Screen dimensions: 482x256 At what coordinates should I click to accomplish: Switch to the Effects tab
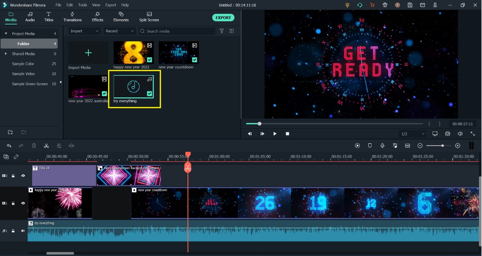pos(97,17)
